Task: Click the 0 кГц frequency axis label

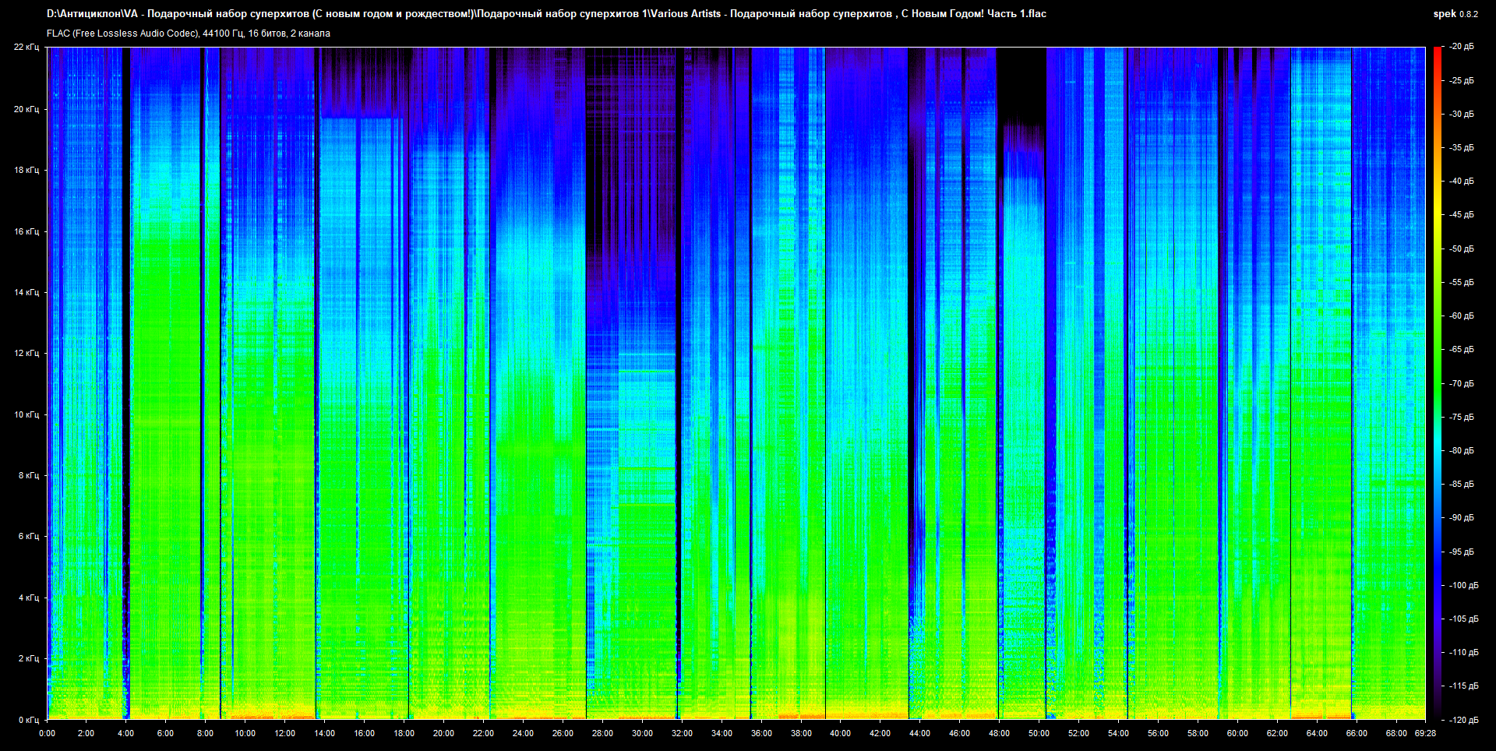Action: click(28, 720)
